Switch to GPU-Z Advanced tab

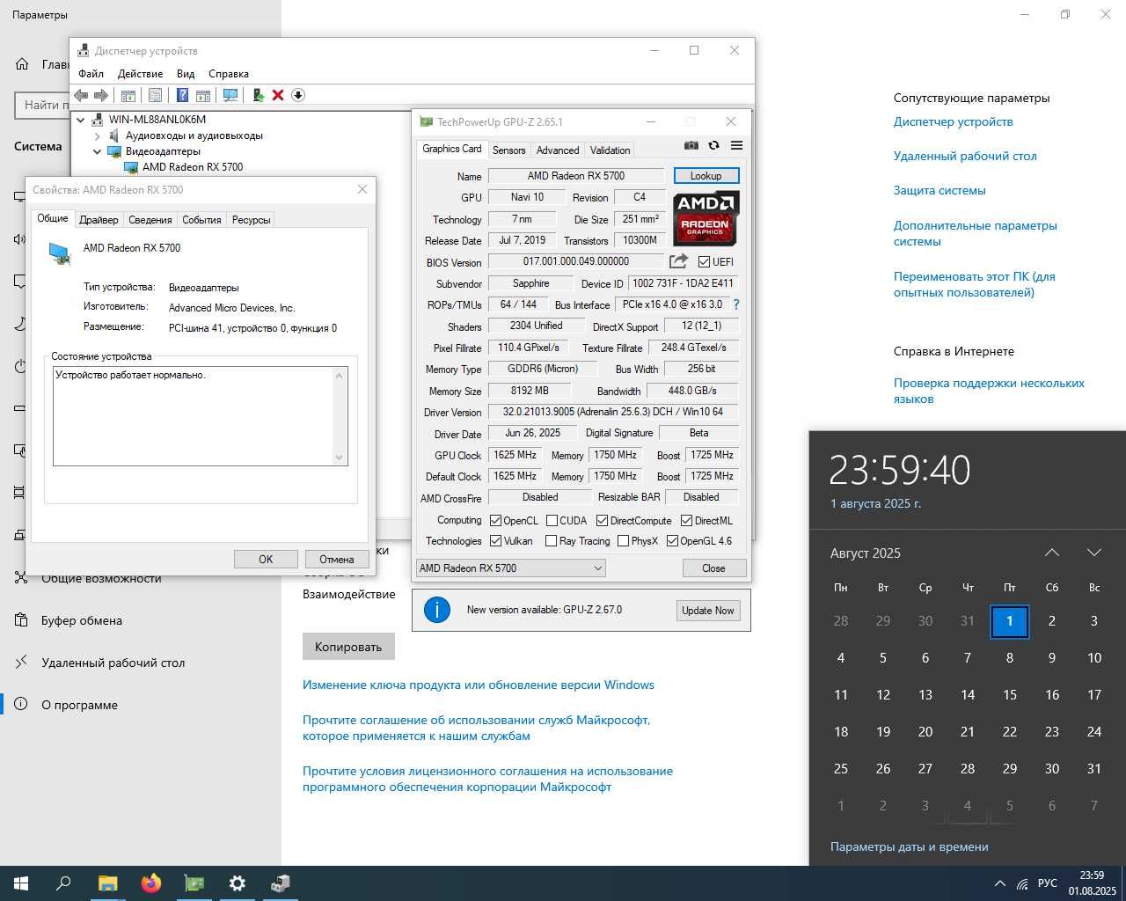558,150
